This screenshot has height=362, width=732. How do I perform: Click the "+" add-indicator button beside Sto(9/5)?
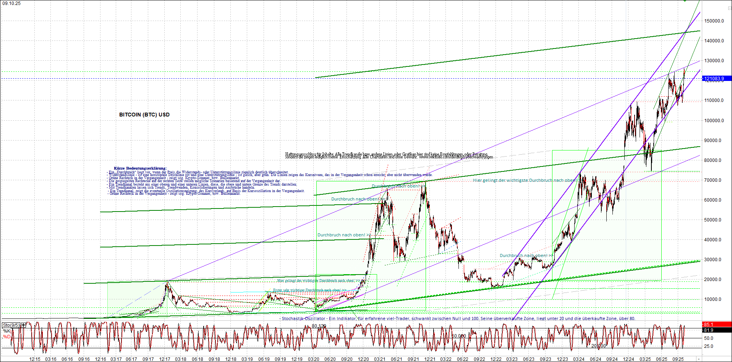(x=23, y=325)
